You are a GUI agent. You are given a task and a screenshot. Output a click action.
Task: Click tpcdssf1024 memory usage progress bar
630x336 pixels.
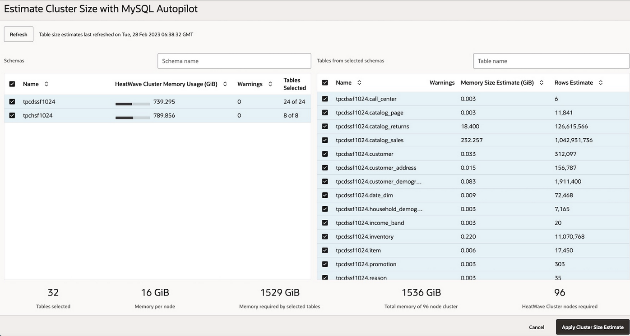pyautogui.click(x=133, y=104)
